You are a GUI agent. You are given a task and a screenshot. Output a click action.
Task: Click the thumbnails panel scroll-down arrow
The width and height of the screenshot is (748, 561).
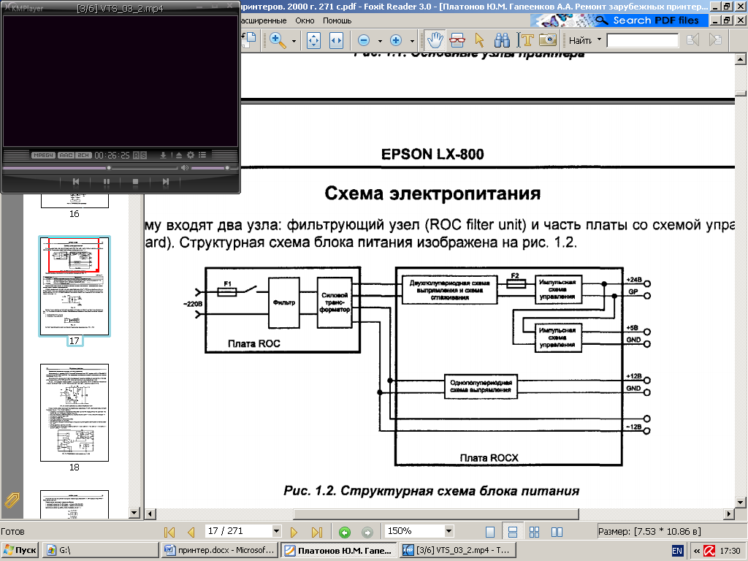pos(134,513)
